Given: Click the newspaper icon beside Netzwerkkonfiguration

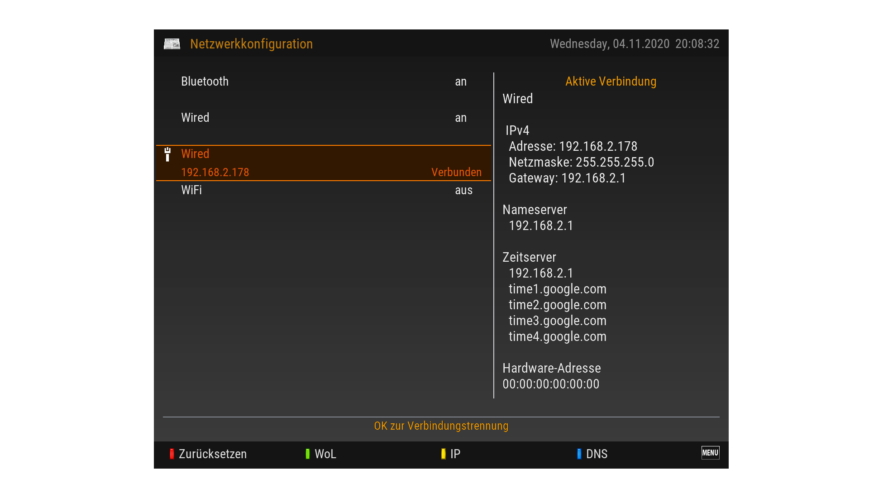Looking at the screenshot, I should (172, 44).
